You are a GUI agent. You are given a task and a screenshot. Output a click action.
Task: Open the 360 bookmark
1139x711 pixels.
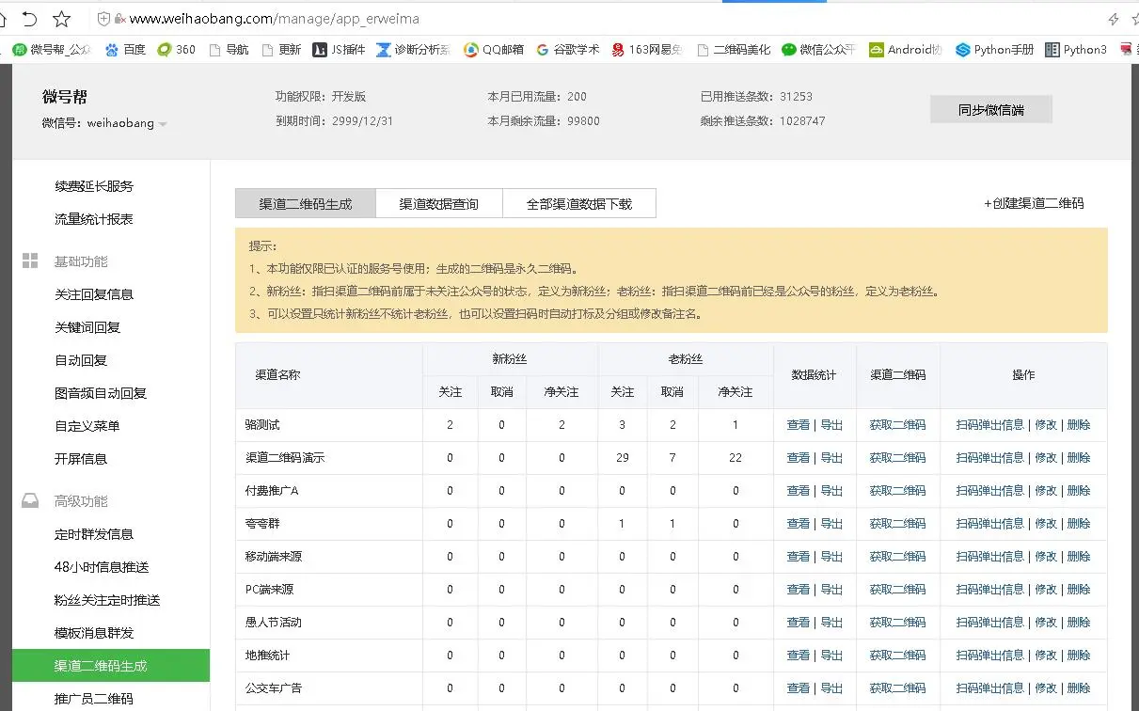pos(177,50)
